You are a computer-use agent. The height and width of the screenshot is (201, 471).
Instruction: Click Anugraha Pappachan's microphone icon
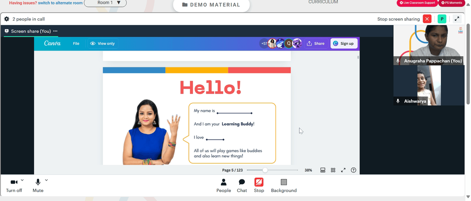398,61
